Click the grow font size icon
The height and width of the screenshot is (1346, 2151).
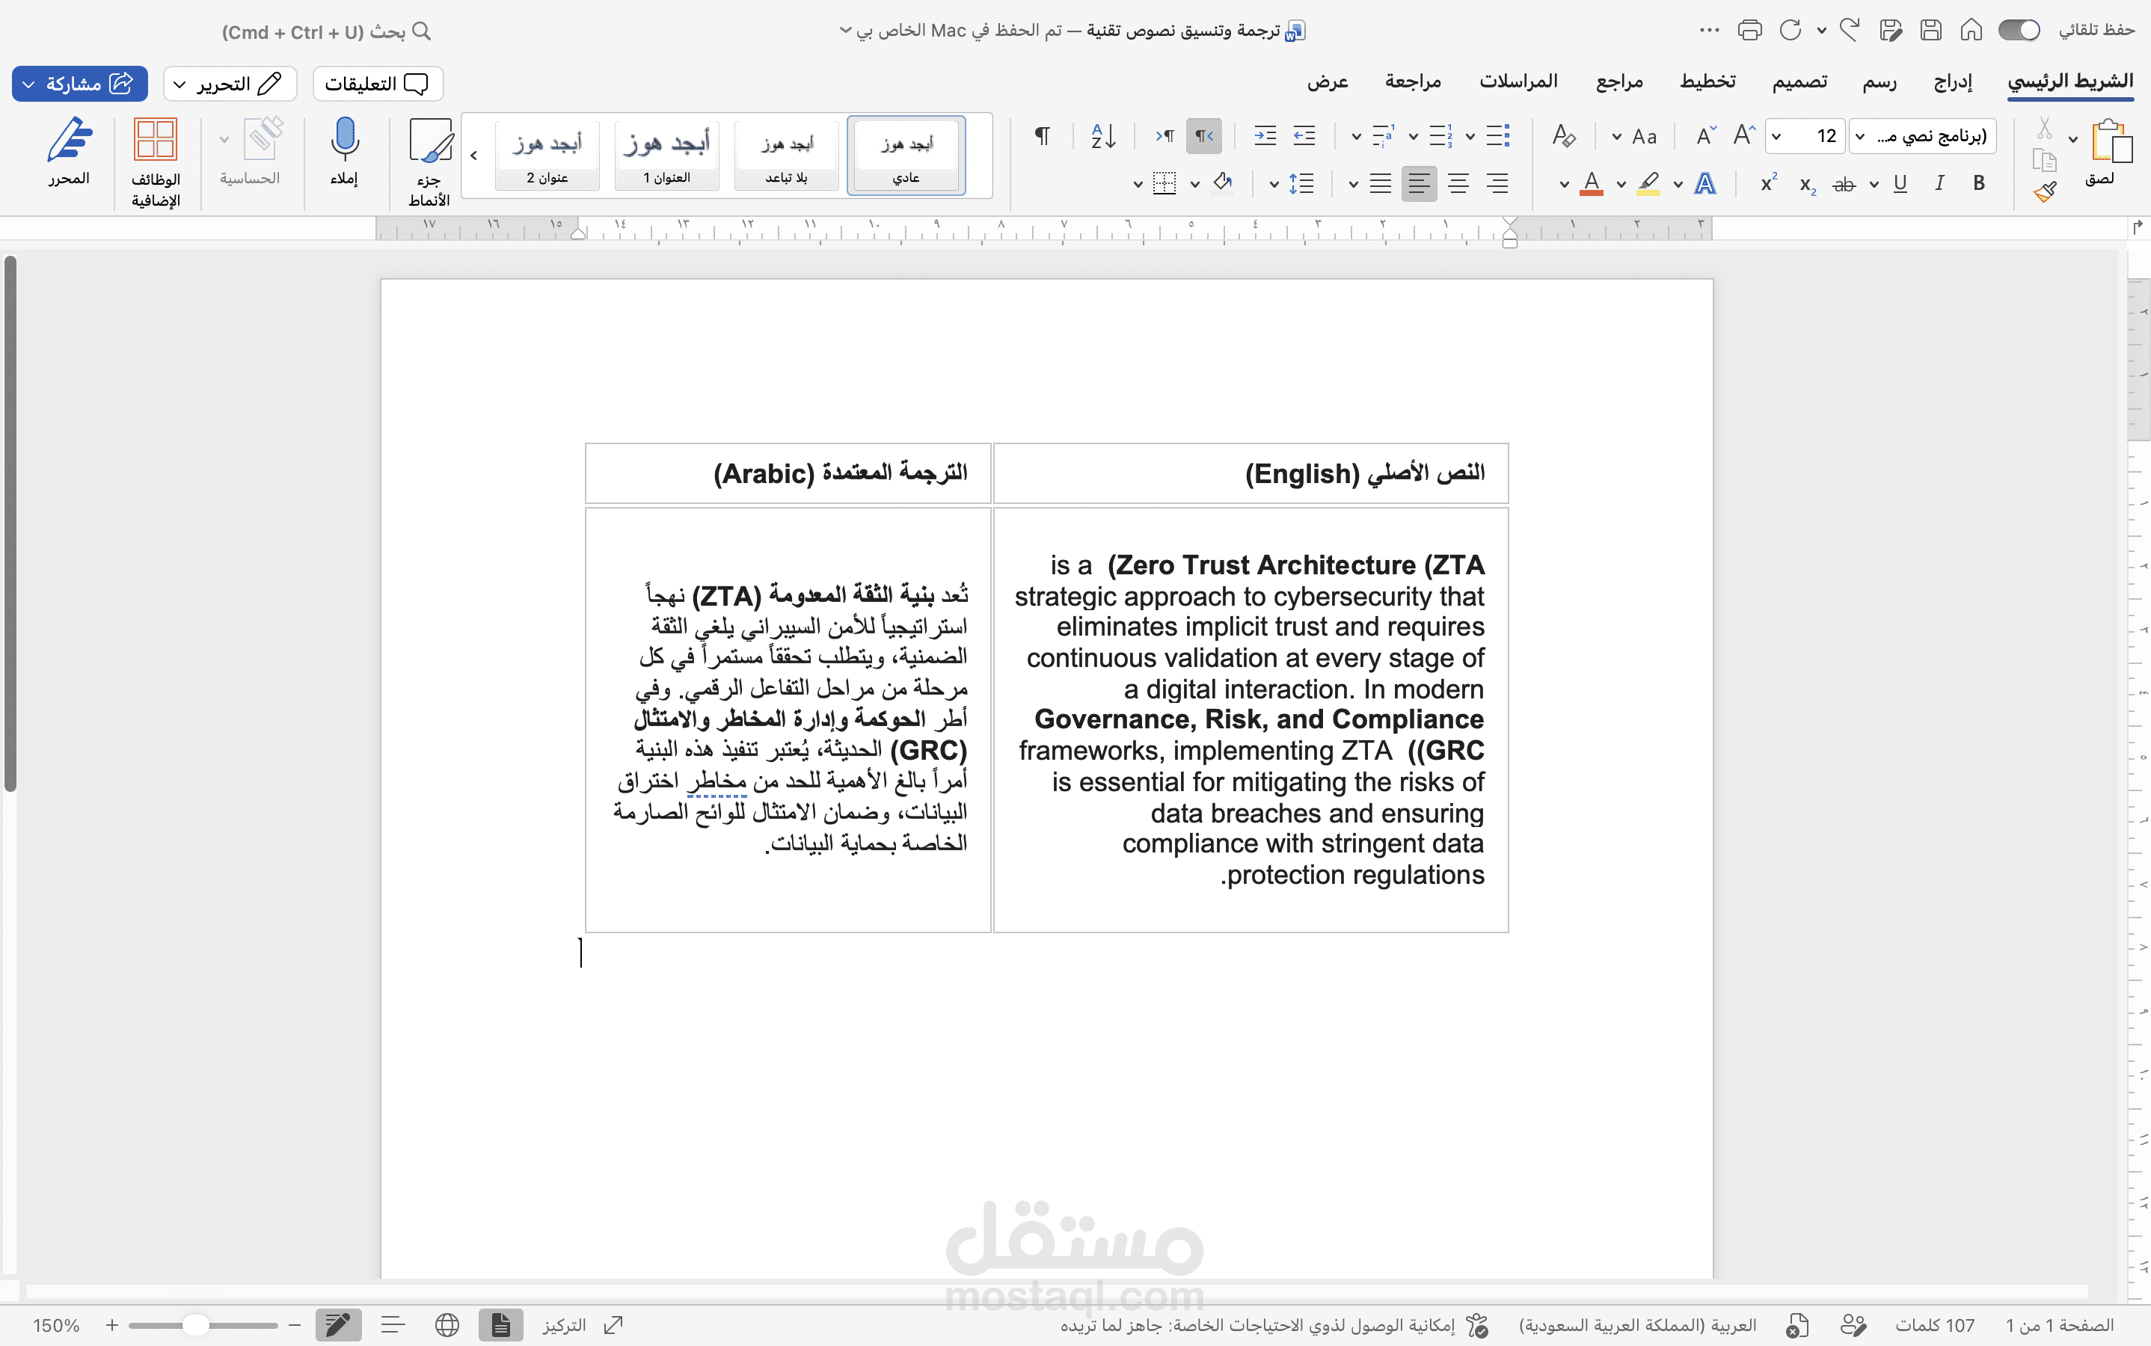1744,135
